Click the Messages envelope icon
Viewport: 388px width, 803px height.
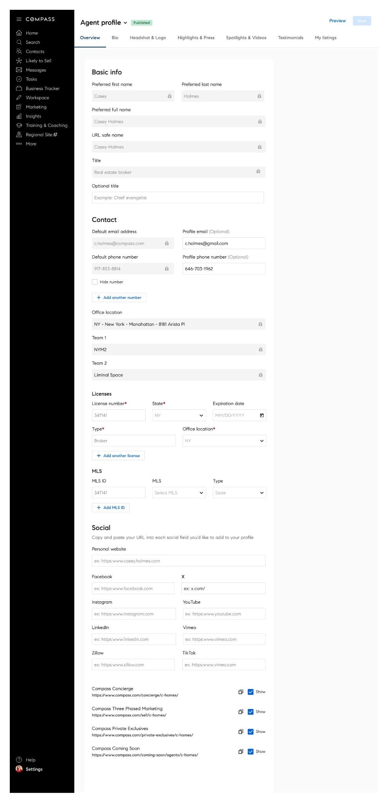(19, 70)
